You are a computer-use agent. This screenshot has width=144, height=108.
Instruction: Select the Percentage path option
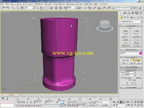(122, 78)
